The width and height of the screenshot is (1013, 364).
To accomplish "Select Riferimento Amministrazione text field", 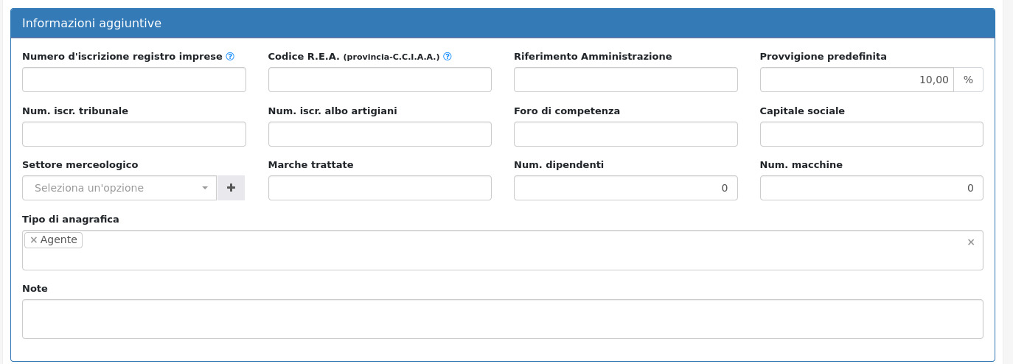I will [625, 80].
